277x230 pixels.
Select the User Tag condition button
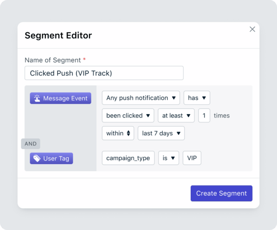click(x=51, y=159)
